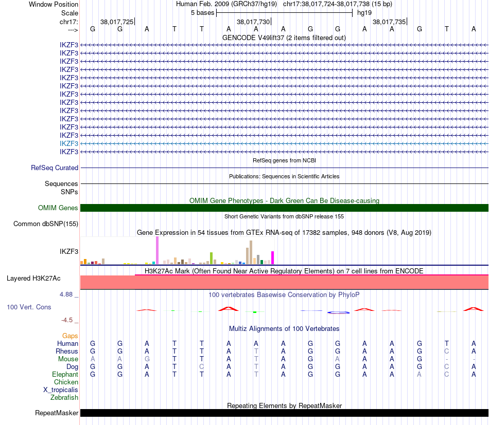Click the '38,017,735' position marker
Image resolution: width=489 pixels, height=425 pixels.
click(389, 22)
